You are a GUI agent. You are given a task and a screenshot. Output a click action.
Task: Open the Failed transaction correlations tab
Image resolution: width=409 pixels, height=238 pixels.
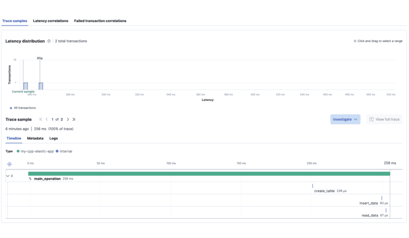click(100, 21)
